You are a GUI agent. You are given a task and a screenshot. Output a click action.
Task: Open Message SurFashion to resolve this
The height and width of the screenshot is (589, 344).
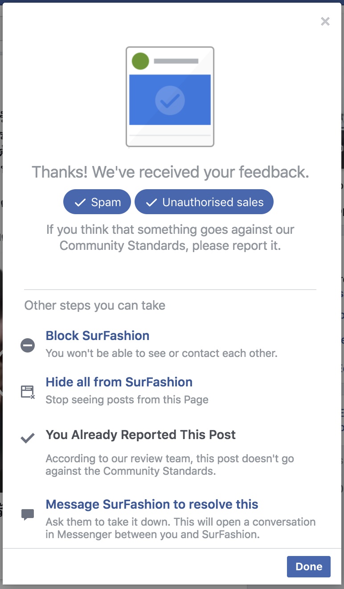(152, 504)
